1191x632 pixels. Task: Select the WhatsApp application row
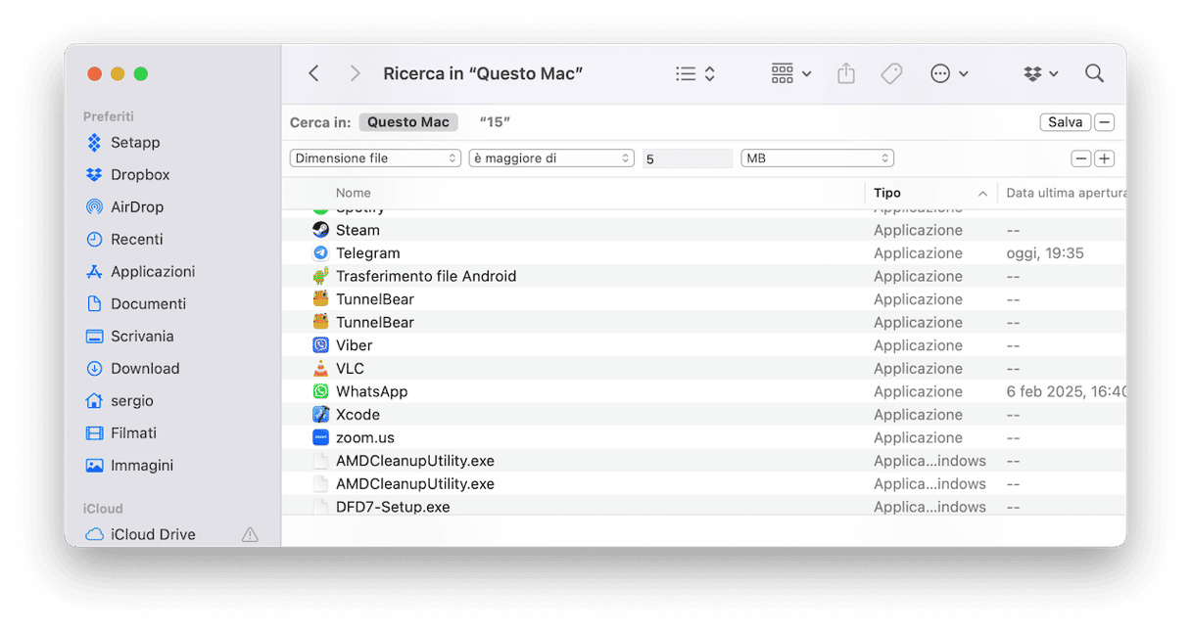point(703,391)
